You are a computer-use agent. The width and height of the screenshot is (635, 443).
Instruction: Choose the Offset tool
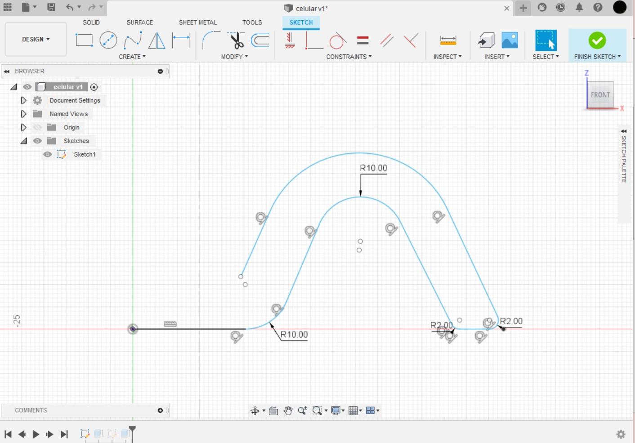click(260, 40)
